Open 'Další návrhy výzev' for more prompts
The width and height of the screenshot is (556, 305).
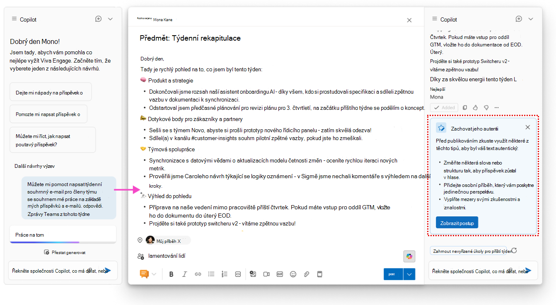click(35, 166)
